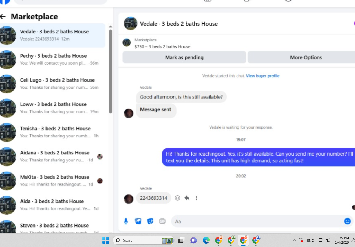This screenshot has height=247, width=355.
Task: Reply to the 2243693314 message
Action: [187, 198]
